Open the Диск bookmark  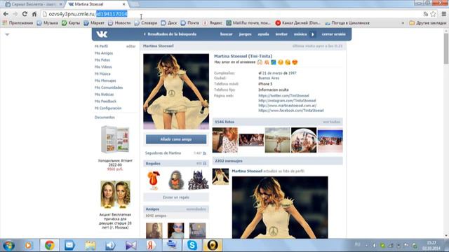(x=169, y=23)
